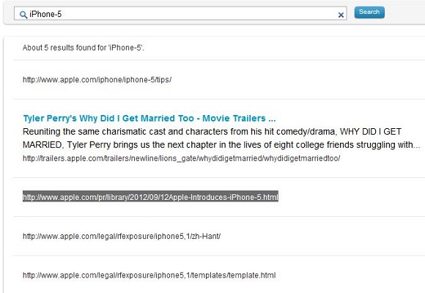Open Tyler Perry's Why Did I Get Married Too link
425x293 pixels.
click(149, 118)
